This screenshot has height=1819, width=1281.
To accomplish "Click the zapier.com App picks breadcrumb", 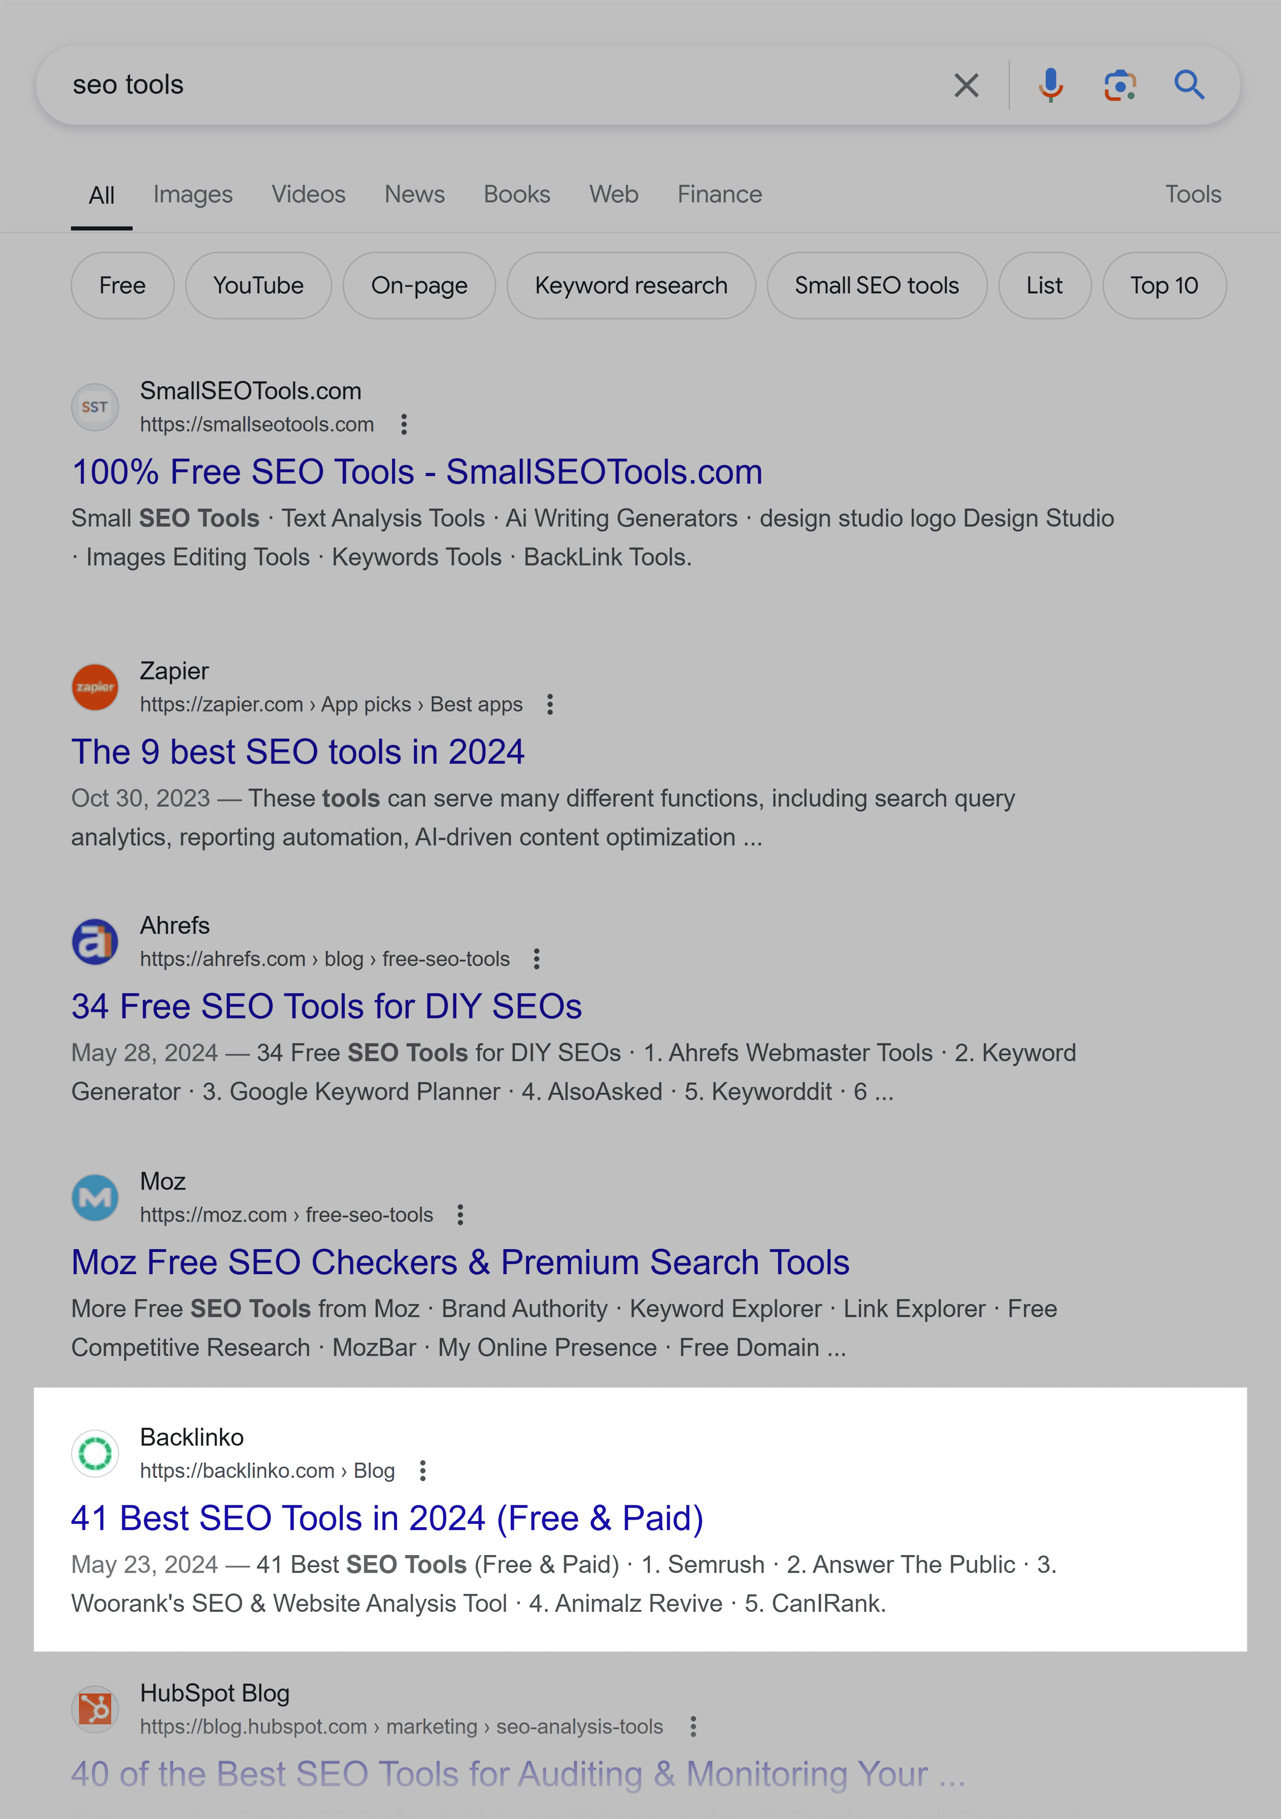I will pyautogui.click(x=331, y=704).
